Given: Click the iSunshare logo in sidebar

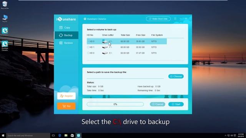Looking at the screenshot, I should (x=66, y=19).
